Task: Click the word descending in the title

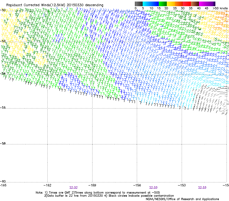Action: coord(94,5)
